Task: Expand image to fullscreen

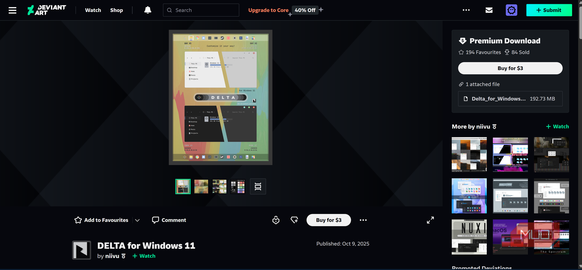Action: coord(430,220)
